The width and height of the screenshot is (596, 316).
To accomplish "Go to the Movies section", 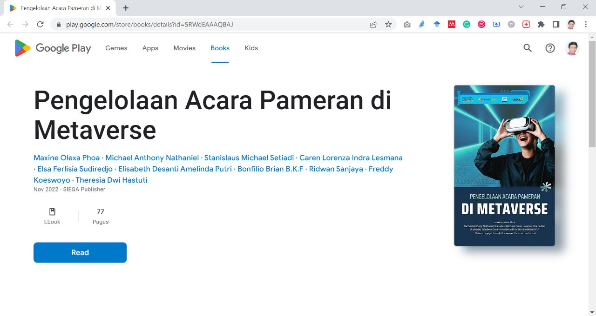I will point(184,48).
